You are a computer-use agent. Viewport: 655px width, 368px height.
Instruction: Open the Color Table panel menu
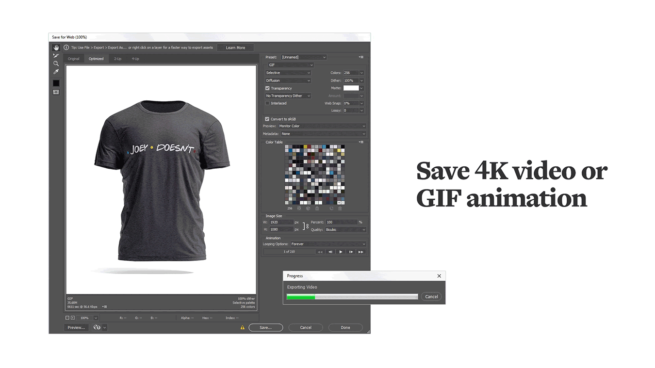pos(361,142)
